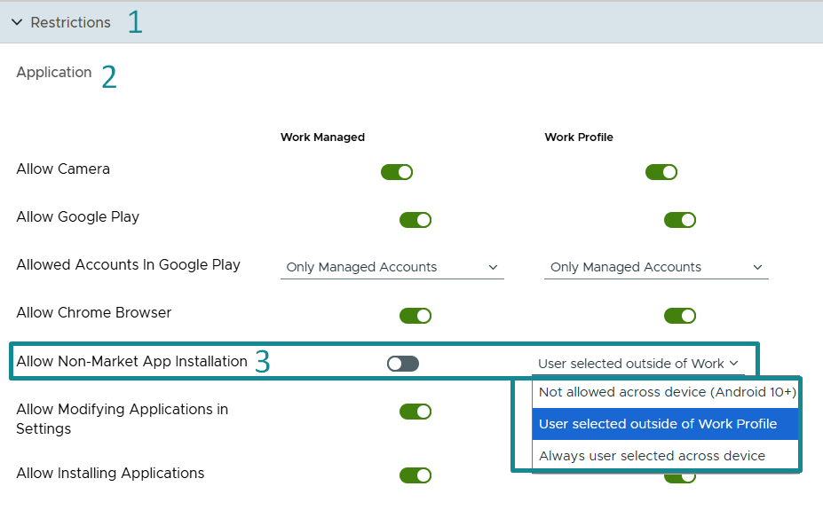Toggle Allow Modifying Applications in Settings
This screenshot has height=510, width=823.
(415, 412)
